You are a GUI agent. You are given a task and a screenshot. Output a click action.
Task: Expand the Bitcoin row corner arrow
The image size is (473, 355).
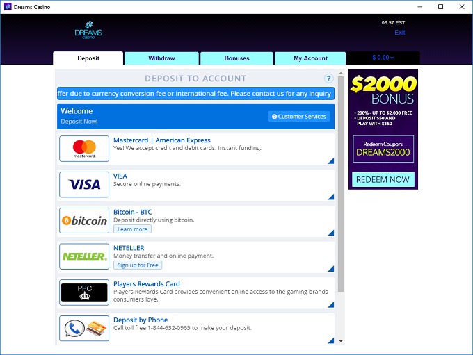(x=331, y=233)
